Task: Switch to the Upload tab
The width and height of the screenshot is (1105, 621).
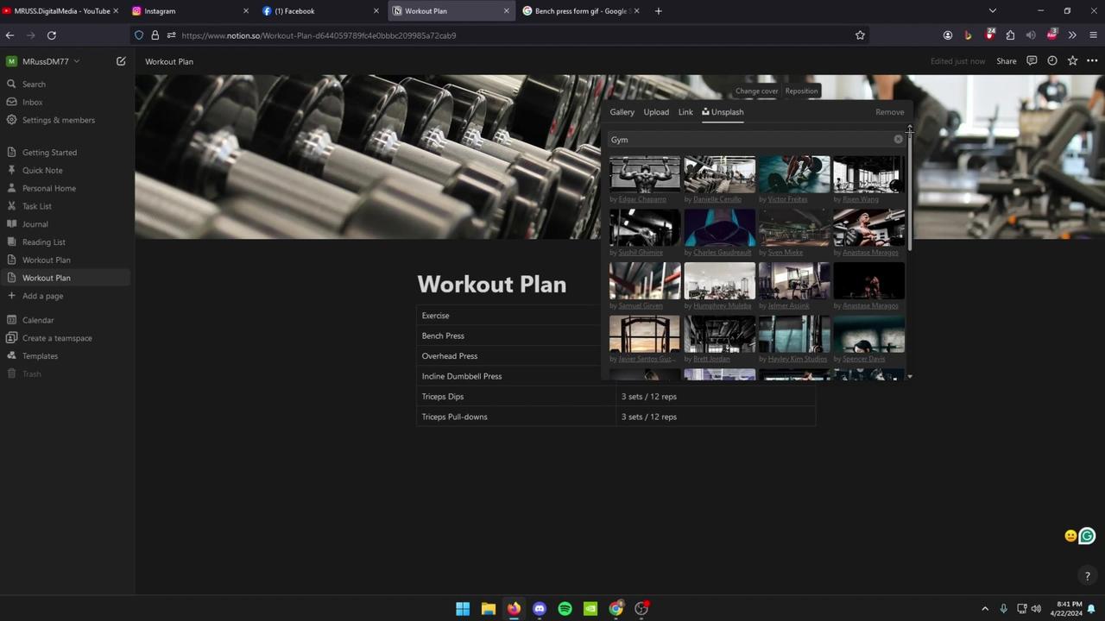Action: (x=655, y=111)
